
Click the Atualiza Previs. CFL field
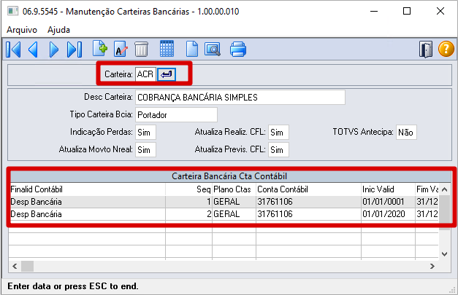278,149
